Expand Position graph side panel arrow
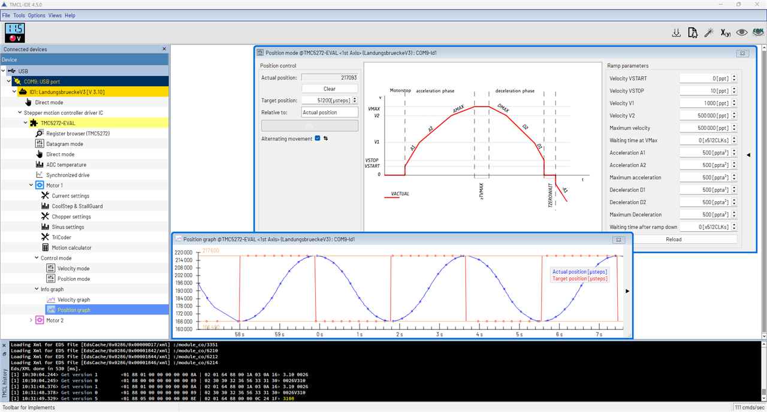The image size is (767, 412). tap(627, 291)
